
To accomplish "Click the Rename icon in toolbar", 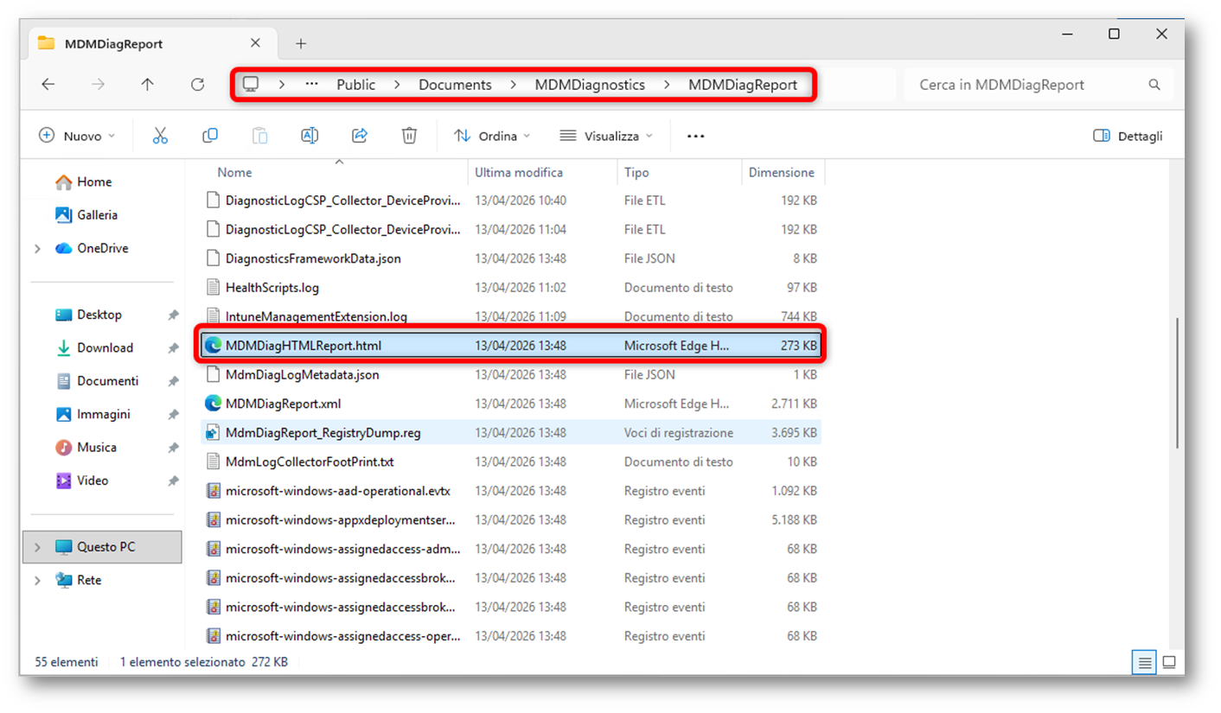I will [x=310, y=136].
